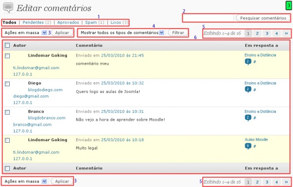
Task: Open Ensino a Distância link for 21:45 comment
Action: 260,55
